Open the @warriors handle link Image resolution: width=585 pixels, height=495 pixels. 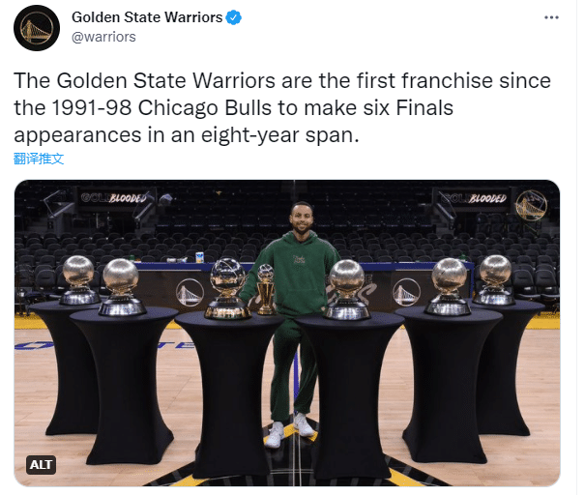point(104,37)
